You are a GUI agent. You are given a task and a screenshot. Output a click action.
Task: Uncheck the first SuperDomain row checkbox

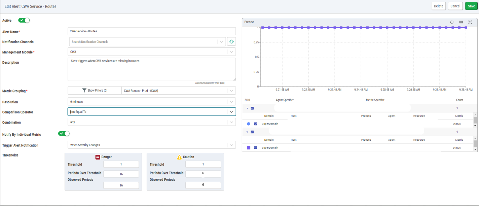256,124
